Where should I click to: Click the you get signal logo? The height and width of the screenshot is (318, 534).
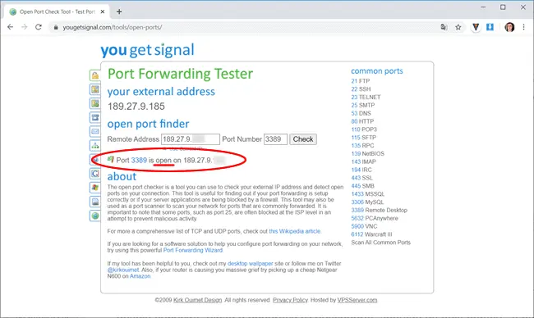pos(147,50)
